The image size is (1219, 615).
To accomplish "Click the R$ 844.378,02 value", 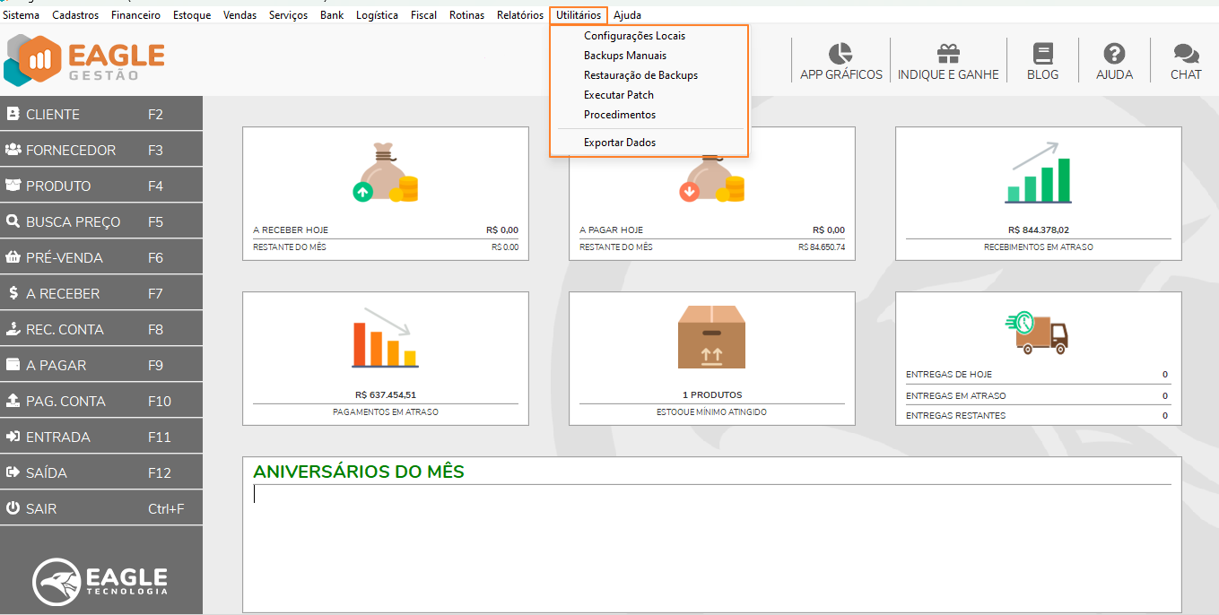I will (1038, 230).
